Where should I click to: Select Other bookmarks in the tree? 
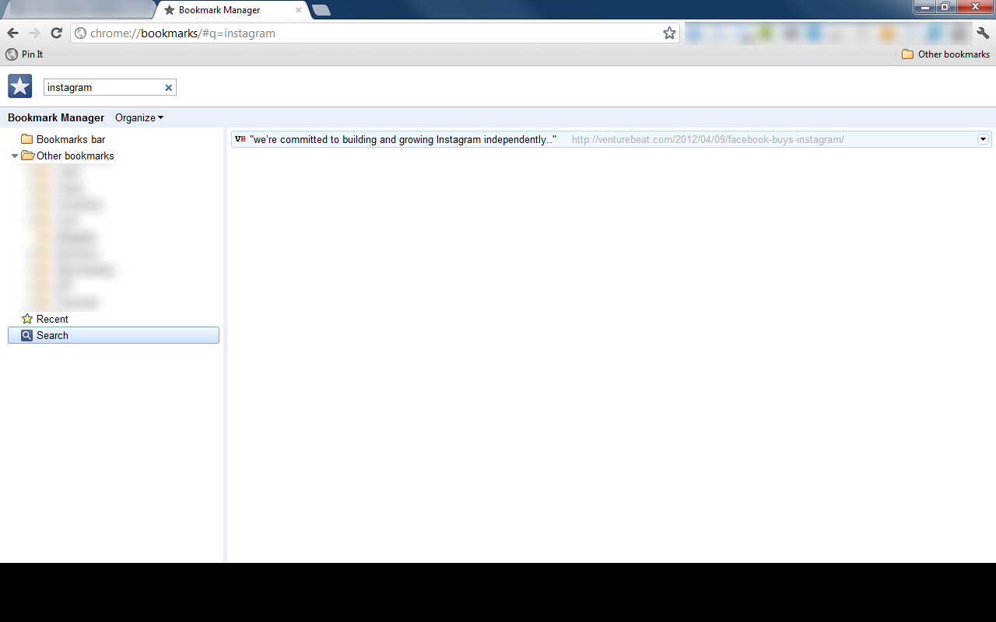point(68,155)
